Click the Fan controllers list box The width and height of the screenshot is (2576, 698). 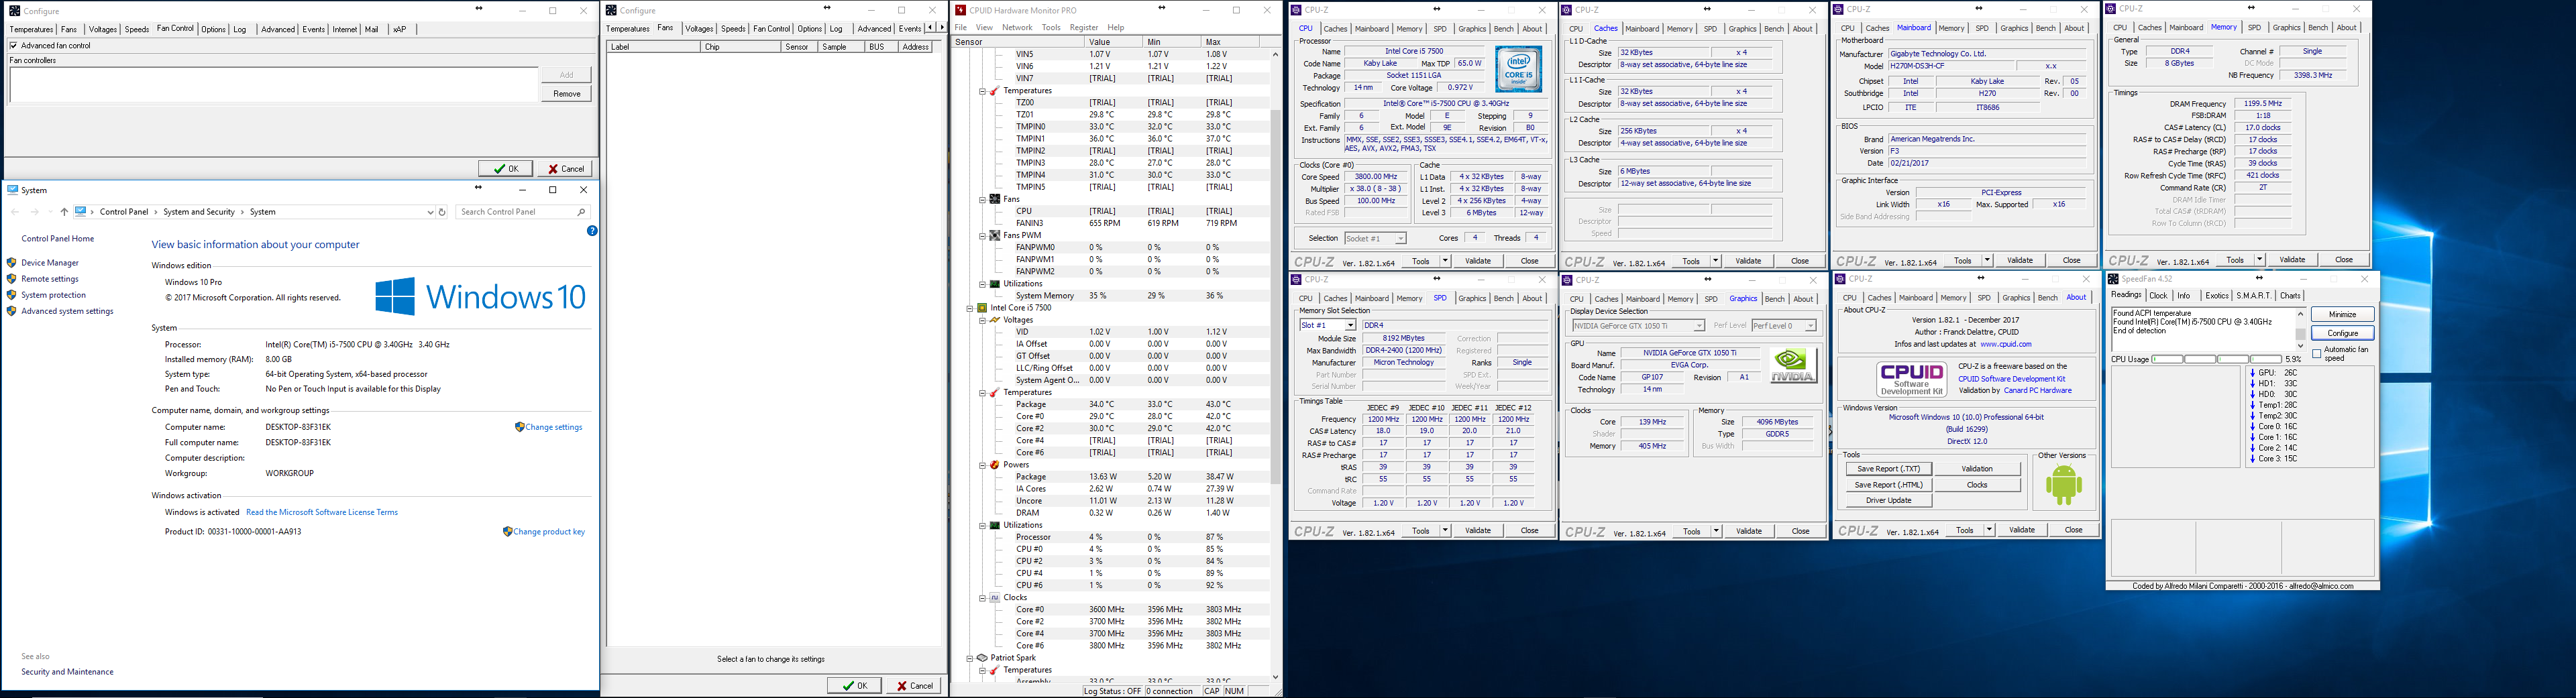(274, 85)
